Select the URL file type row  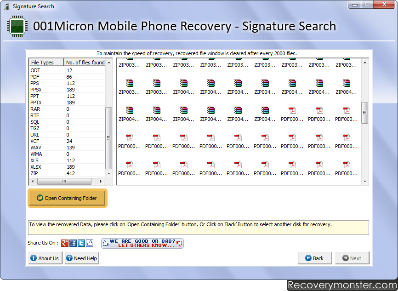point(67,135)
